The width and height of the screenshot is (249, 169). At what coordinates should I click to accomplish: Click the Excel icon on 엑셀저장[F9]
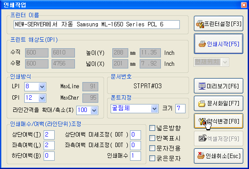pyautogui.click(x=202, y=138)
